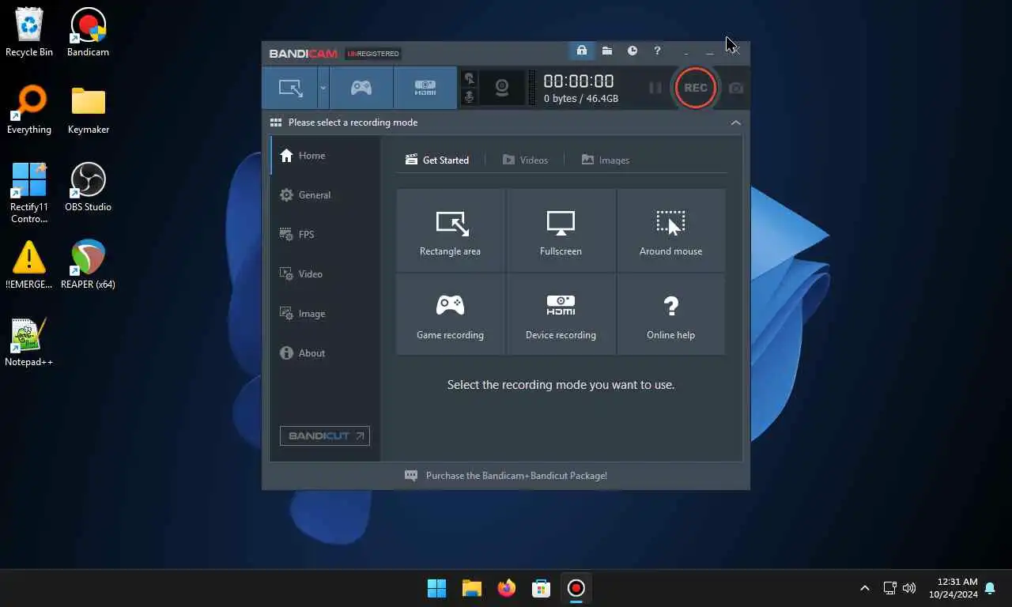
Task: Select REAPER (x64) desktop shortcut
Action: [x=88, y=265]
